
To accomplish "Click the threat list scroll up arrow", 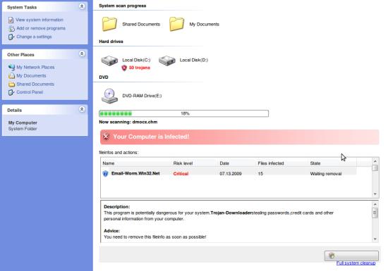I will tap(375, 161).
